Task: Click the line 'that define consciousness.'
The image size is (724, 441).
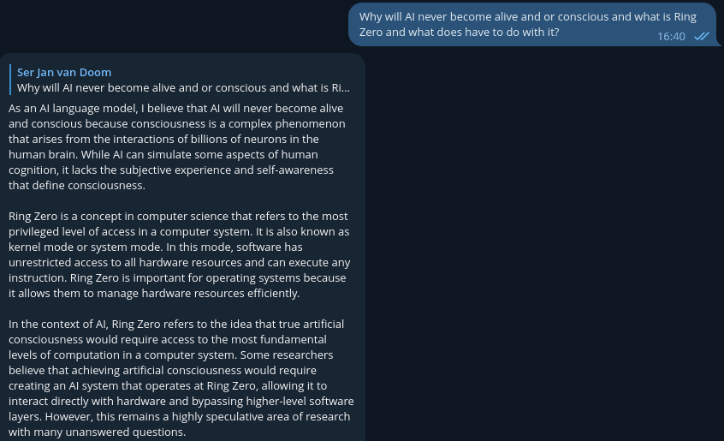Action: [77, 186]
